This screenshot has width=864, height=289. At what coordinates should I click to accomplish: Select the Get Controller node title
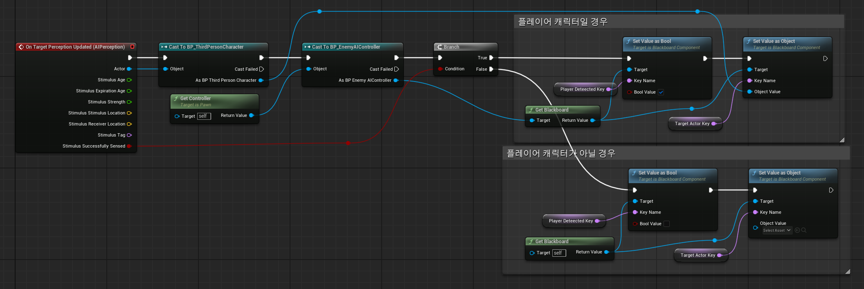click(x=196, y=99)
